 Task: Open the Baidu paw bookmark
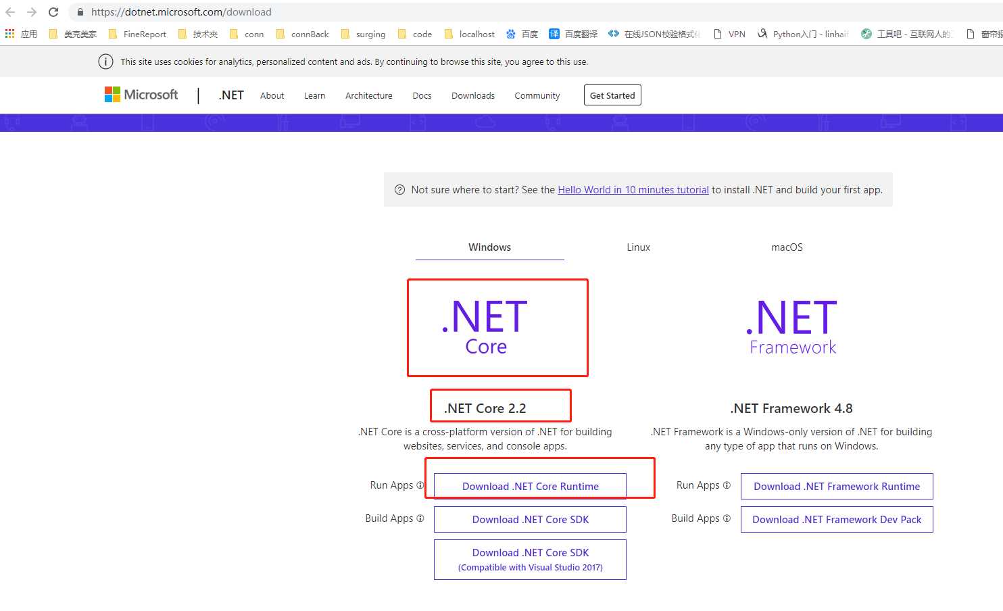pos(522,34)
